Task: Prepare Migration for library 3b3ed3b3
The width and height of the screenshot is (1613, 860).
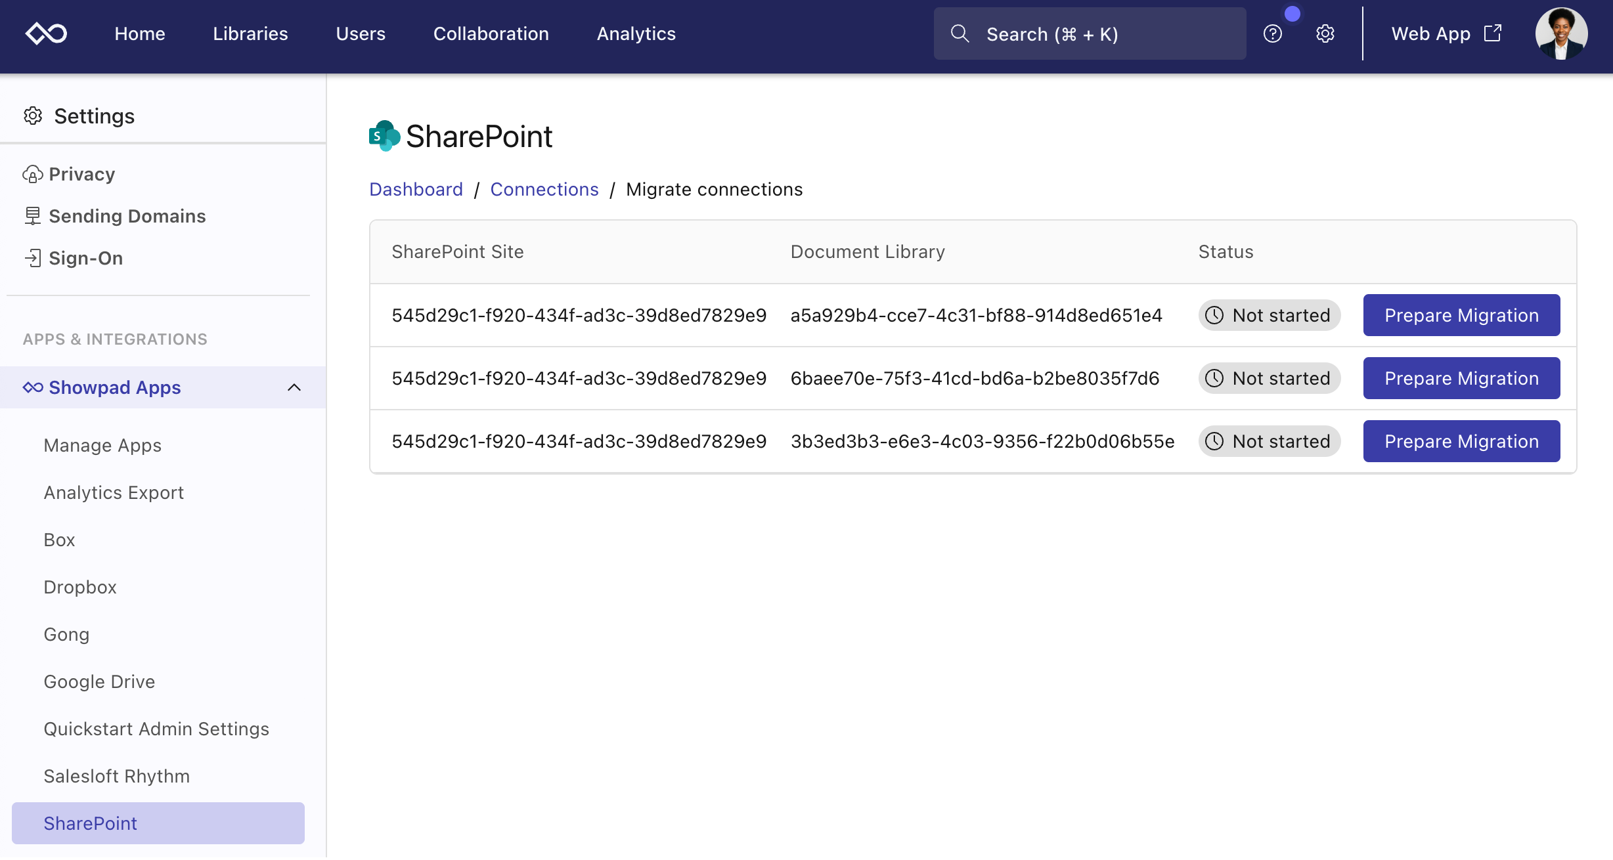Action: 1461,441
